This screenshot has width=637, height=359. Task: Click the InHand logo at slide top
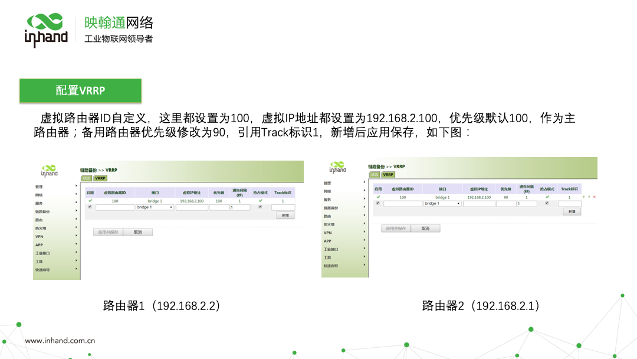(46, 30)
